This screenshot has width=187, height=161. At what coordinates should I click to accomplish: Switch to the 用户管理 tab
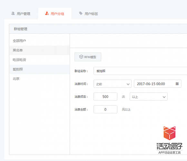(21, 14)
